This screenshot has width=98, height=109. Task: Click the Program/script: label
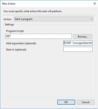[x=15, y=31]
